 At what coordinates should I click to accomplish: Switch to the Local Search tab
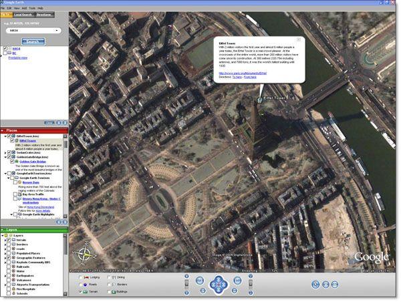pyautogui.click(x=23, y=14)
